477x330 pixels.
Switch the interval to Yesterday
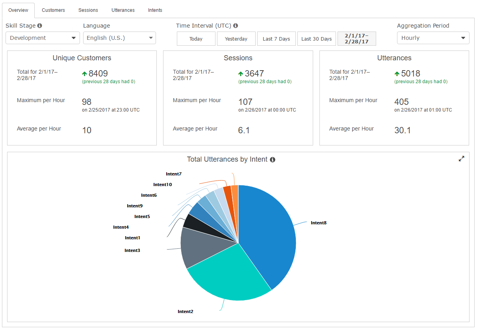click(236, 38)
